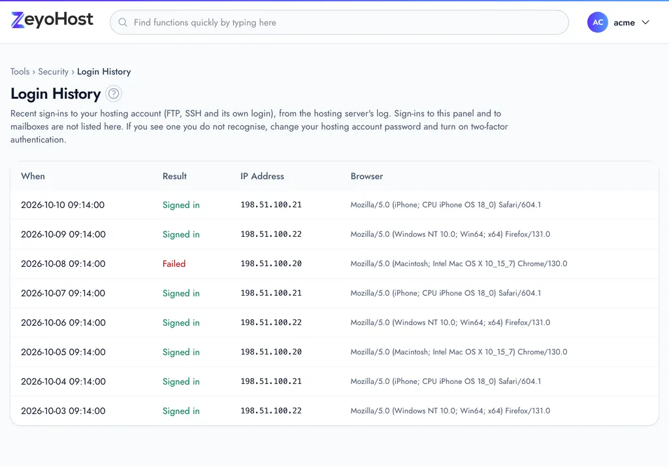Click the ZeyoHost logo
Image resolution: width=669 pixels, height=467 pixels.
point(52,20)
